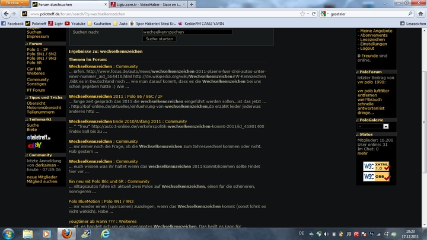The image size is (427, 240).
Task: Open URL history dropdown arrow
Action: coord(308,14)
